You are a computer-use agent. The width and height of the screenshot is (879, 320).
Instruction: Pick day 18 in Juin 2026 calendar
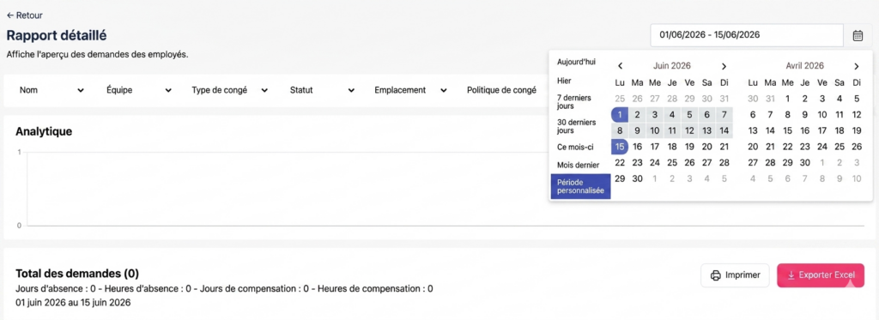(x=671, y=147)
